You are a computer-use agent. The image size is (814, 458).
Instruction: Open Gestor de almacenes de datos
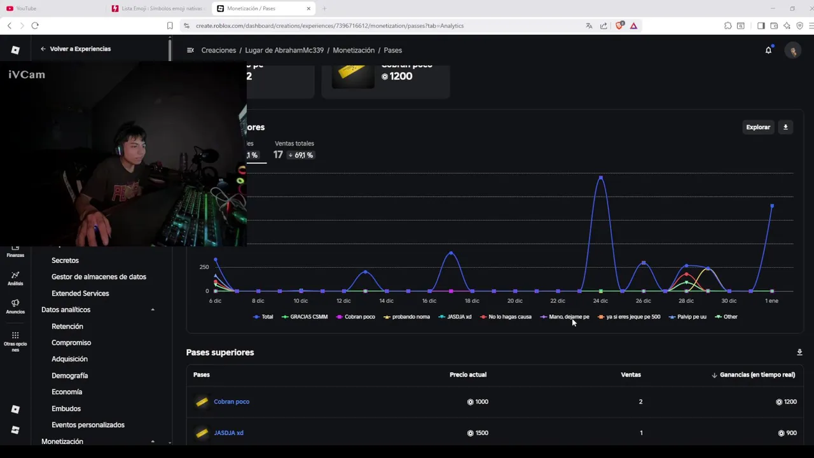click(x=99, y=277)
